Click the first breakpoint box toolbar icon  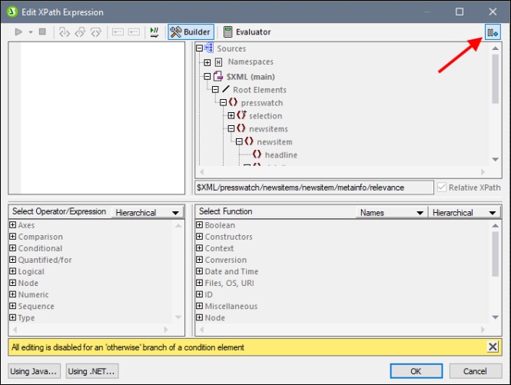(x=118, y=32)
